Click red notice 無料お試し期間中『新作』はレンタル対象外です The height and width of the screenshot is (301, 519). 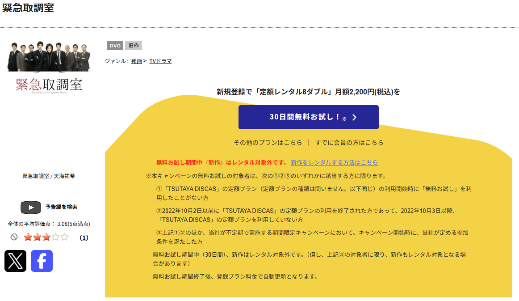click(222, 162)
